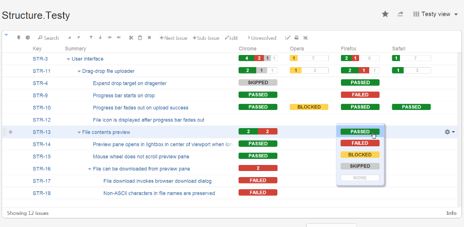Viewport: 464px width, 227px height.
Task: Click the Opera progress bar for STR-11
Action: (x=309, y=71)
